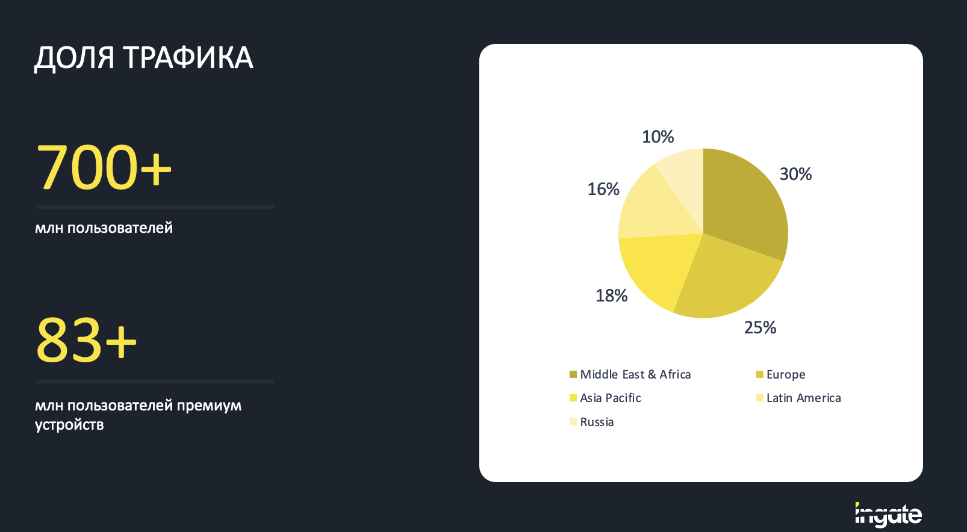Select the млн пользователей caption
The height and width of the screenshot is (532, 967).
[104, 228]
